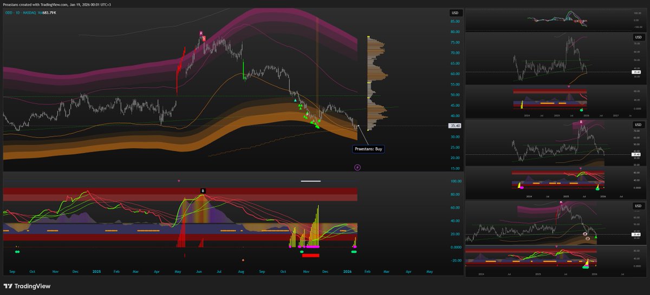Click the volume profile histogram beside the chart
Screen dimensions: 650x295
(x=378, y=83)
